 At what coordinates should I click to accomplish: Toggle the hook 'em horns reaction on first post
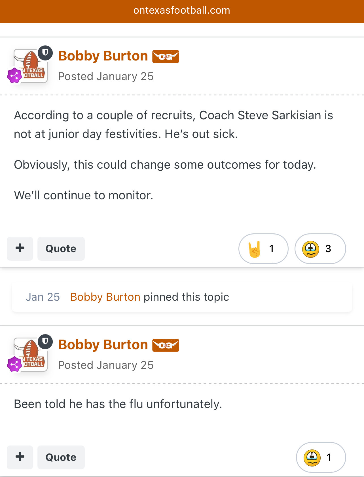coord(263,249)
